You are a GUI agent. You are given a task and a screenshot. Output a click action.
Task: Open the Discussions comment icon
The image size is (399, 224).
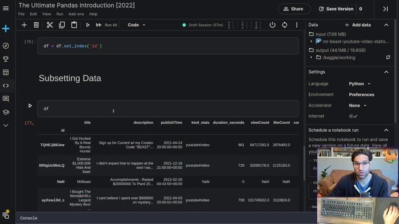coord(6,98)
